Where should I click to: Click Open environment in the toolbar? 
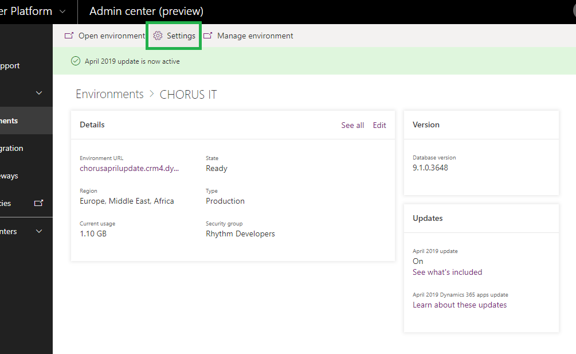105,36
